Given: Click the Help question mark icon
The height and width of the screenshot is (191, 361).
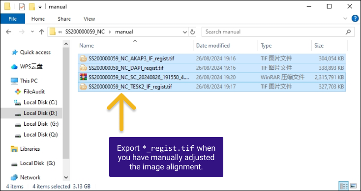Looking at the screenshot, I should 355,19.
